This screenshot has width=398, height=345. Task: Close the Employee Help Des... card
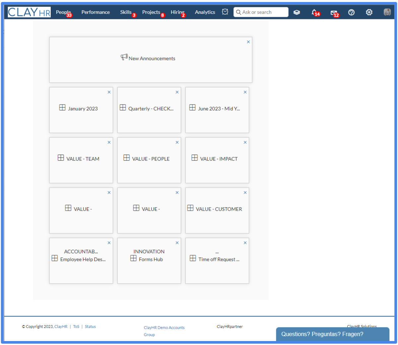coord(109,243)
